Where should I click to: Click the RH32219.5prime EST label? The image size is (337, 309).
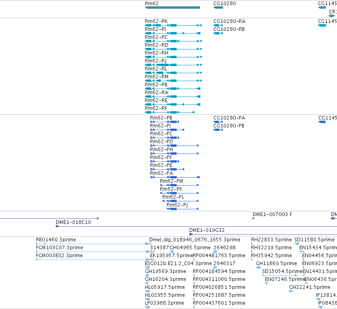pyautogui.click(x=271, y=248)
